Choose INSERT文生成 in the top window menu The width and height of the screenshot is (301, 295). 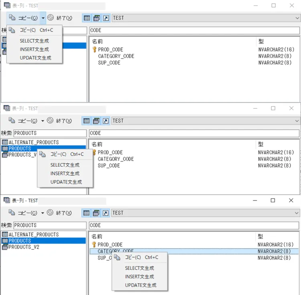click(35, 49)
